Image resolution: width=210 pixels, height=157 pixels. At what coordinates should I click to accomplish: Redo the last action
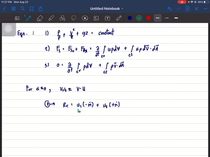[178, 9]
